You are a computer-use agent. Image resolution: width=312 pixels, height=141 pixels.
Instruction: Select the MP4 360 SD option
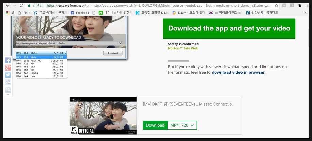click(x=42, y=70)
